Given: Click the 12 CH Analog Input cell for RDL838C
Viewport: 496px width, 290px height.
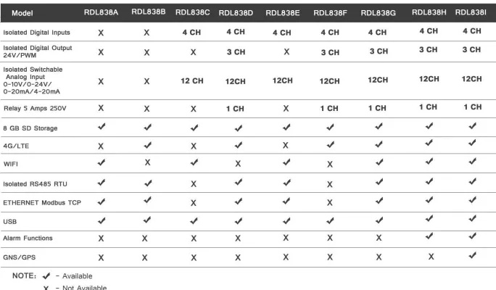Looking at the screenshot, I should tap(192, 81).
